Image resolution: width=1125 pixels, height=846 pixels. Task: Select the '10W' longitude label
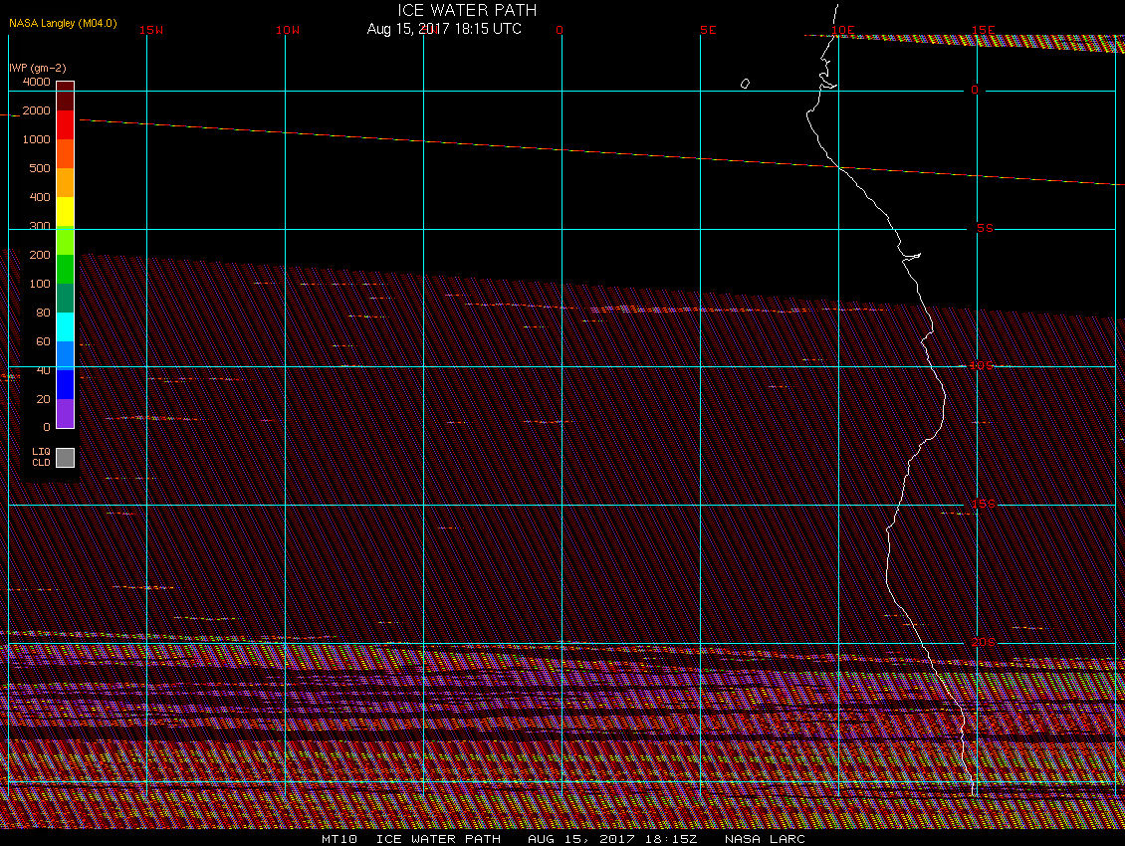pos(288,30)
